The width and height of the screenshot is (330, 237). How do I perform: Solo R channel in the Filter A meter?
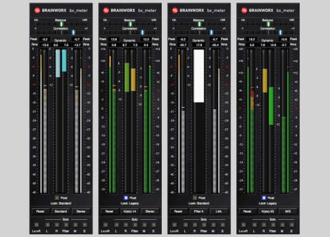195,224
